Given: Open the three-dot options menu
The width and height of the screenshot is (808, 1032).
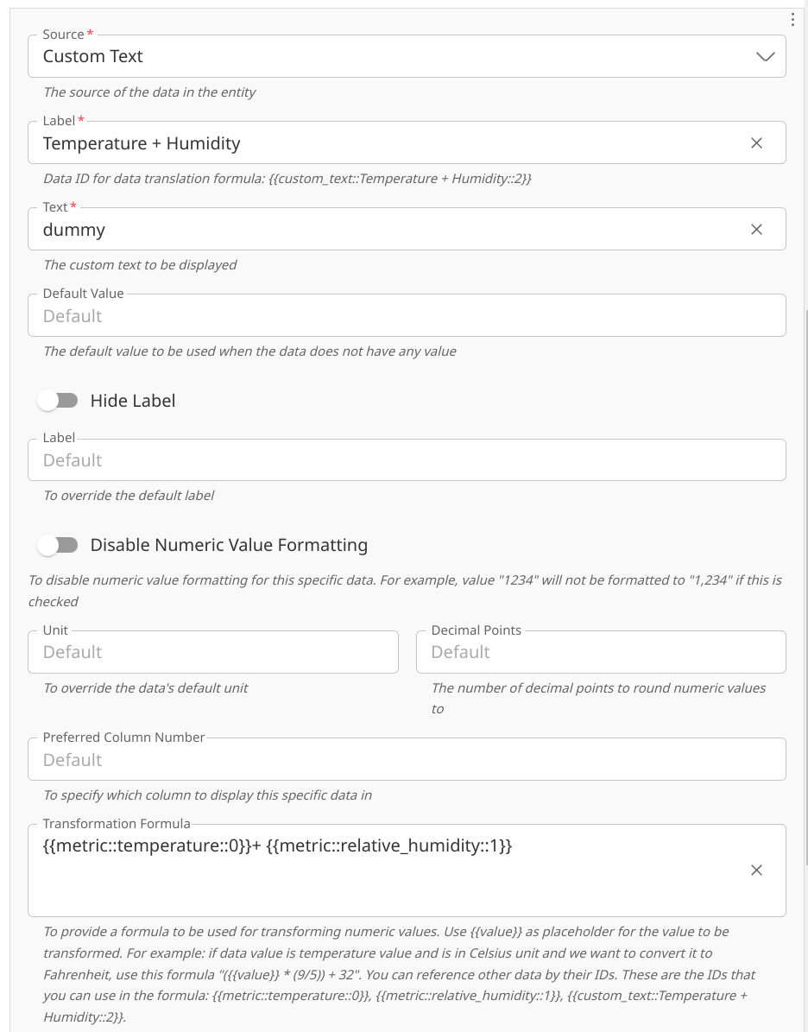Looking at the screenshot, I should (792, 20).
